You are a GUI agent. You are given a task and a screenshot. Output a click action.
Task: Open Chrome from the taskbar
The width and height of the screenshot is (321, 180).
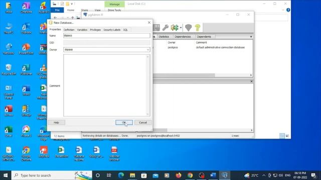[x=190, y=175]
